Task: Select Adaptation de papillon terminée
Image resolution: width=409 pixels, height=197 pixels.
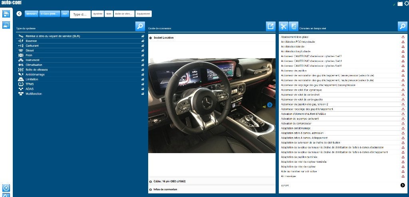Action: 343,157
